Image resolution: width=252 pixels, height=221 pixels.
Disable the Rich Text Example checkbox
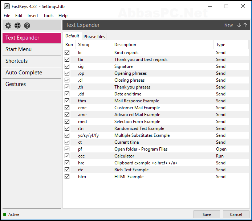pyautogui.click(x=67, y=170)
